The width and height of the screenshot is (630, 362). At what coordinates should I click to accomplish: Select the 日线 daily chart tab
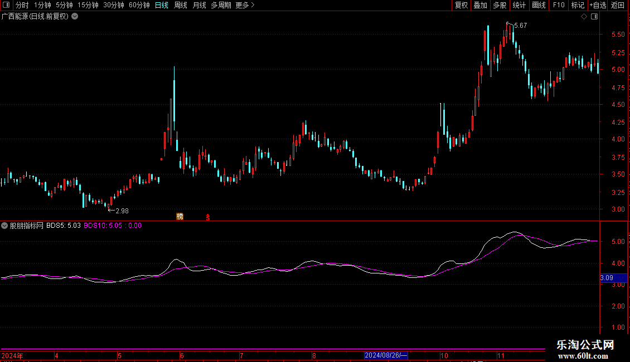[162, 5]
